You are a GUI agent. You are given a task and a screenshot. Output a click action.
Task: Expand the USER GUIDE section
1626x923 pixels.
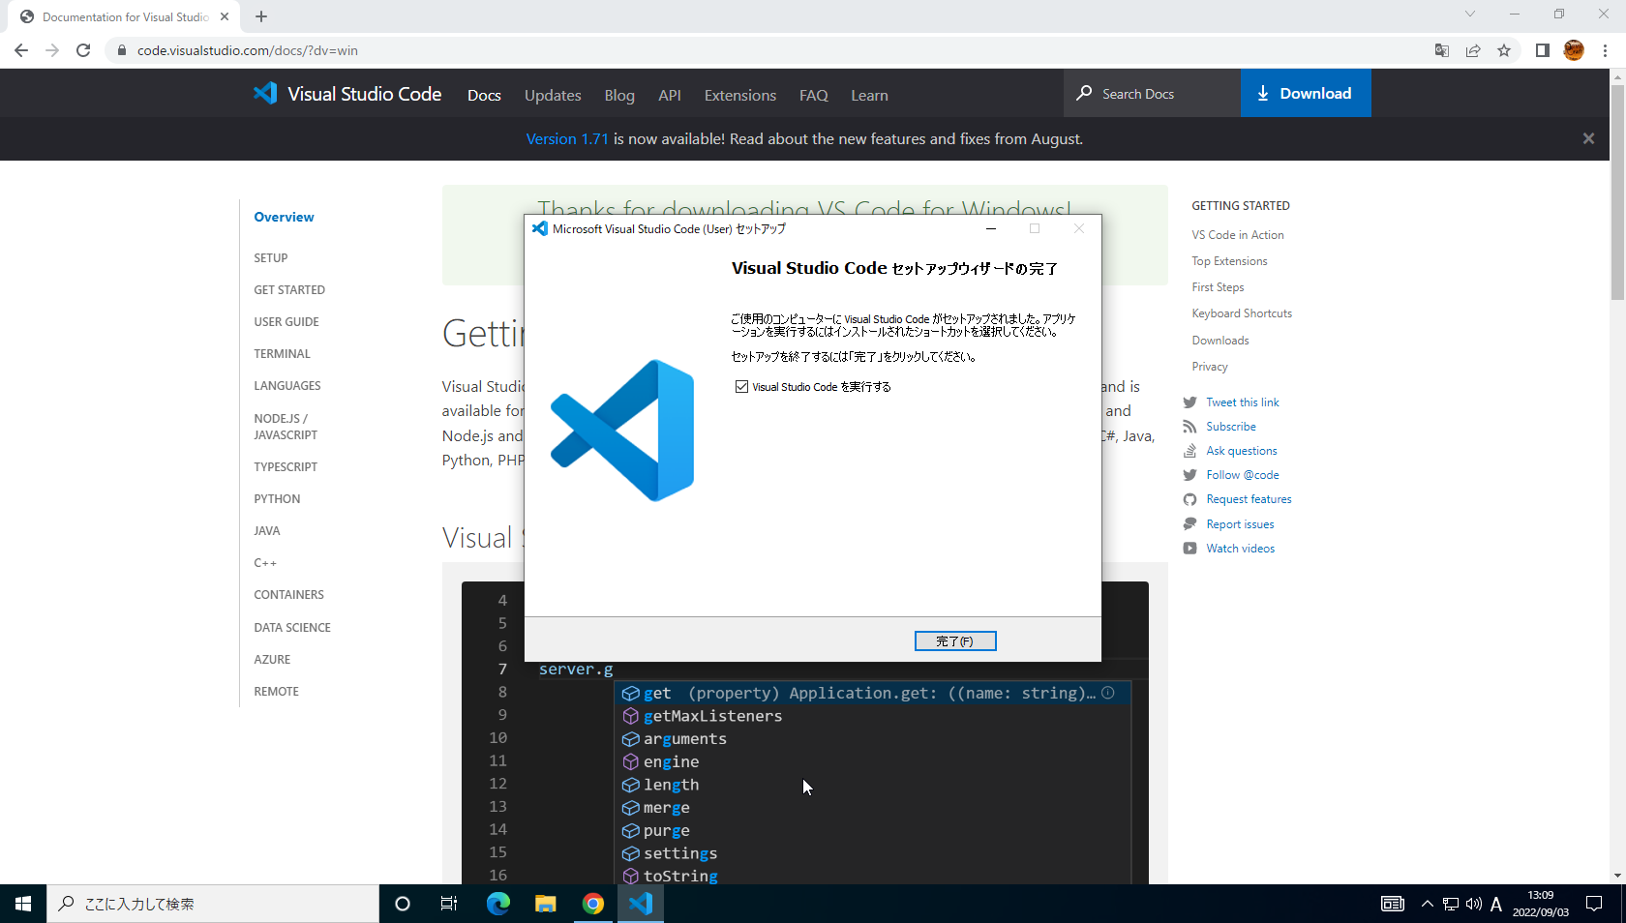(x=286, y=322)
